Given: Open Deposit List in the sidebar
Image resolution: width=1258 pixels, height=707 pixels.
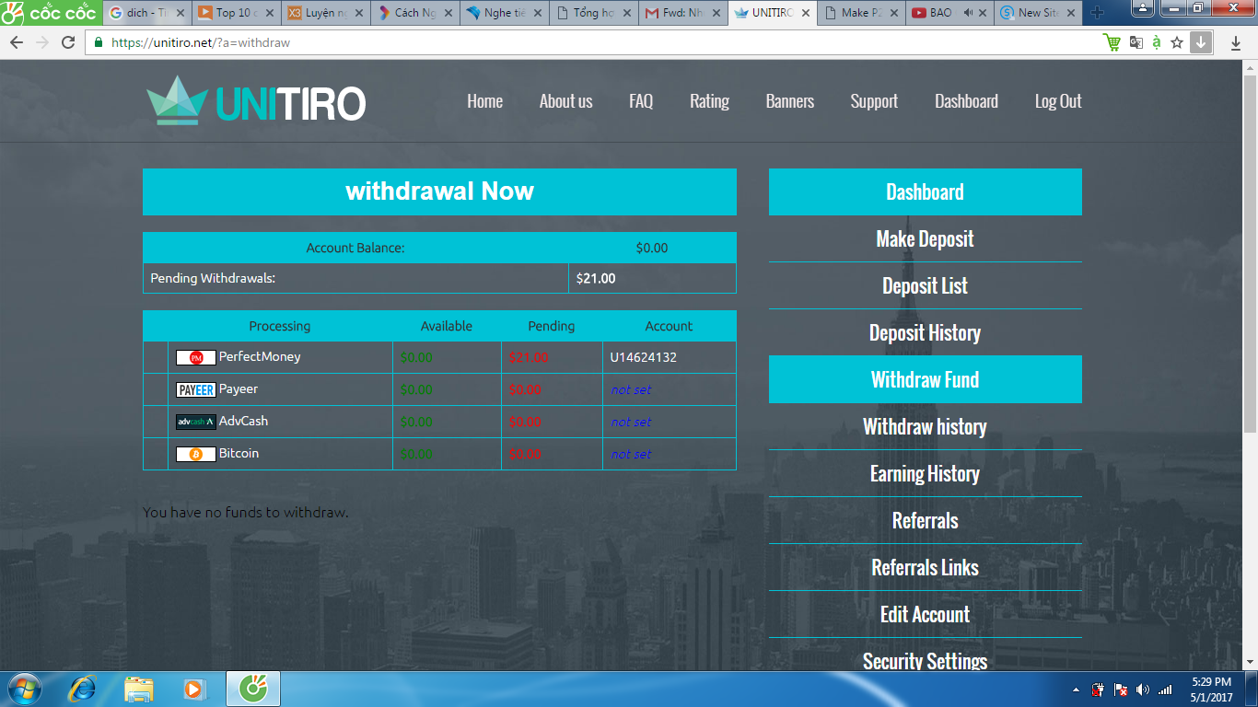Looking at the screenshot, I should point(926,285).
